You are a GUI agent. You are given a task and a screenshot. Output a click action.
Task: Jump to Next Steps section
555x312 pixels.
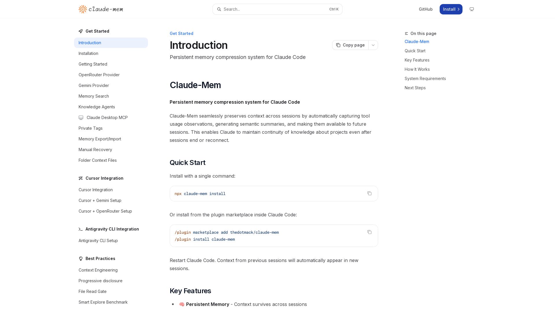click(415, 88)
